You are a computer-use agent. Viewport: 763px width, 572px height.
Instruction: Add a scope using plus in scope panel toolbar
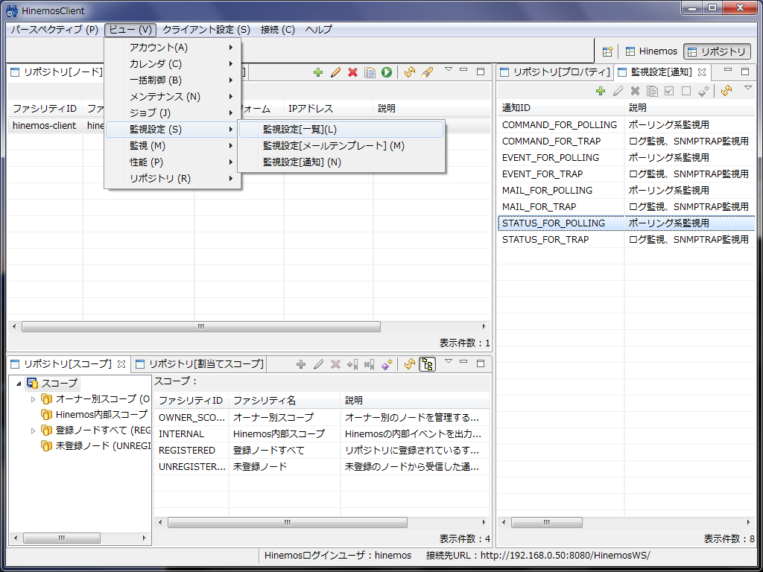point(301,364)
